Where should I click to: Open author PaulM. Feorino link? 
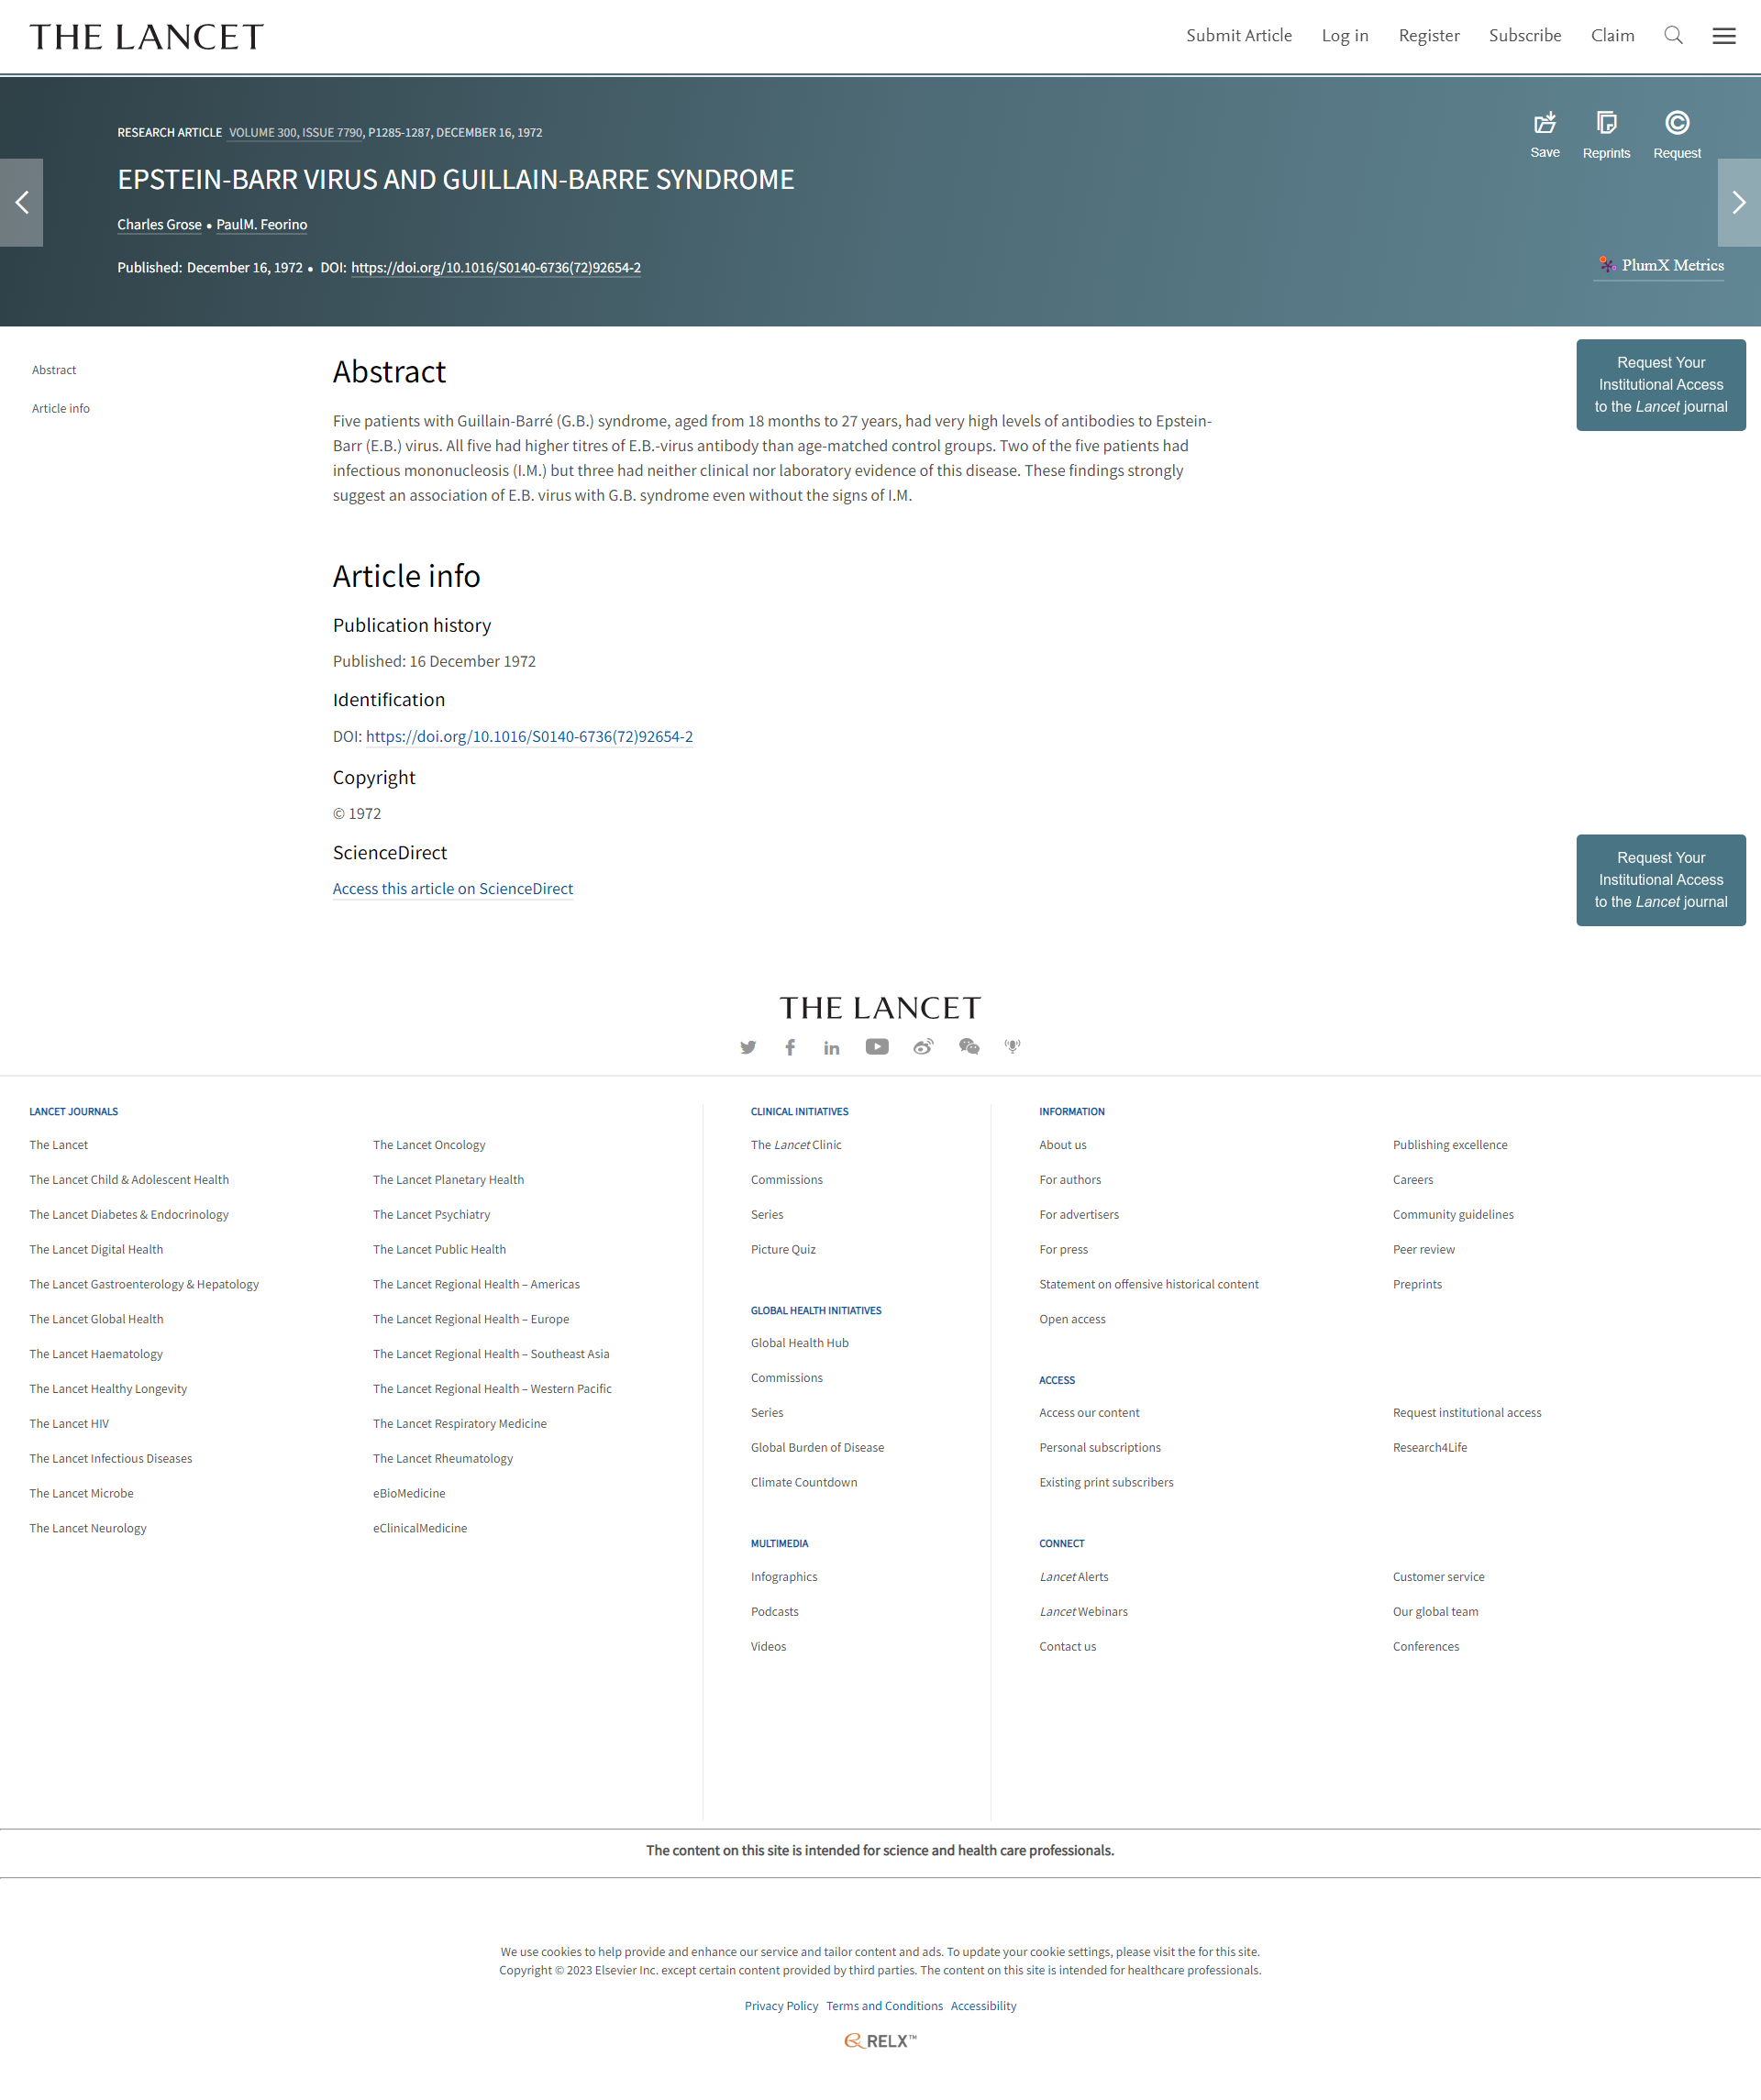coord(262,225)
